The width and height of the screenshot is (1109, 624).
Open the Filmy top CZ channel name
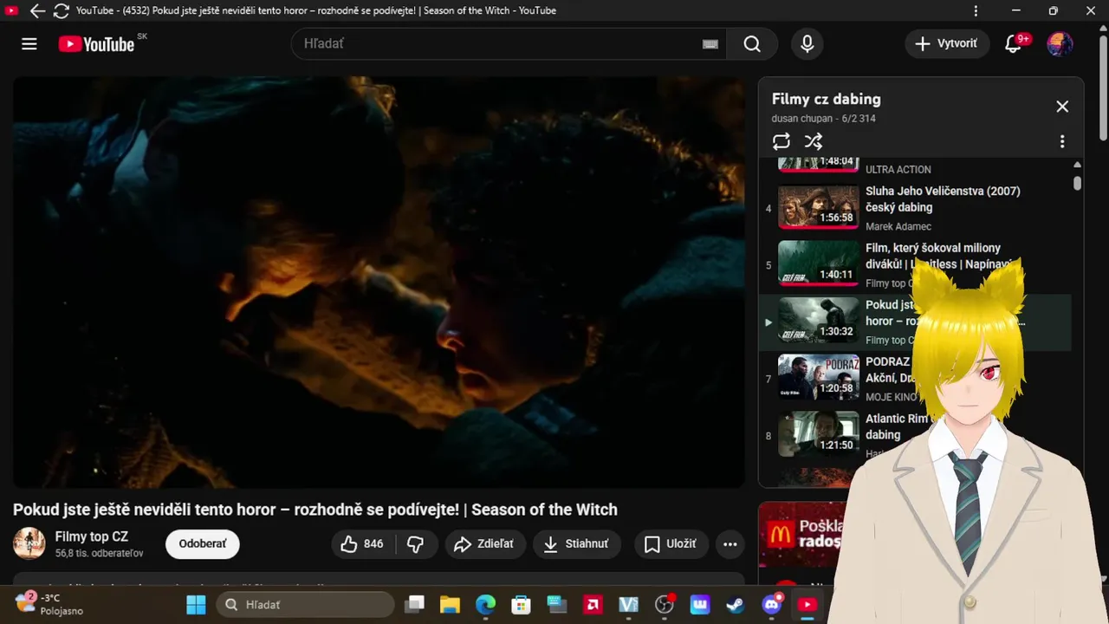tap(92, 536)
